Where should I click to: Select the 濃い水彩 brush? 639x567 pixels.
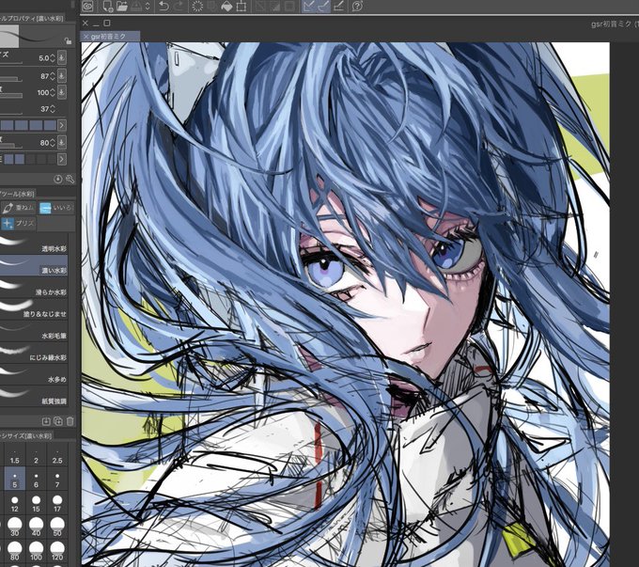click(x=34, y=265)
